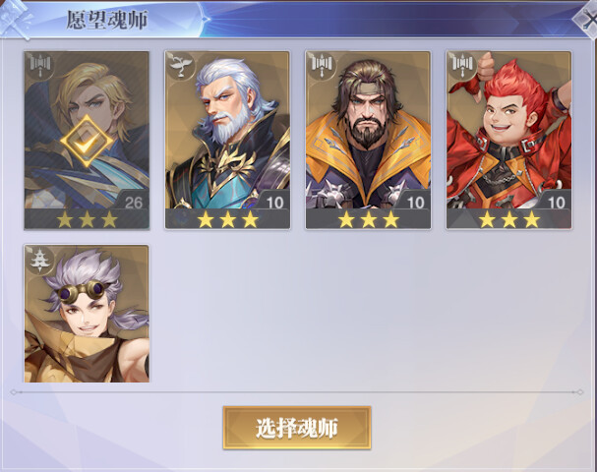
Task: Select the goggles purple-haired character card
Action: pos(87,314)
